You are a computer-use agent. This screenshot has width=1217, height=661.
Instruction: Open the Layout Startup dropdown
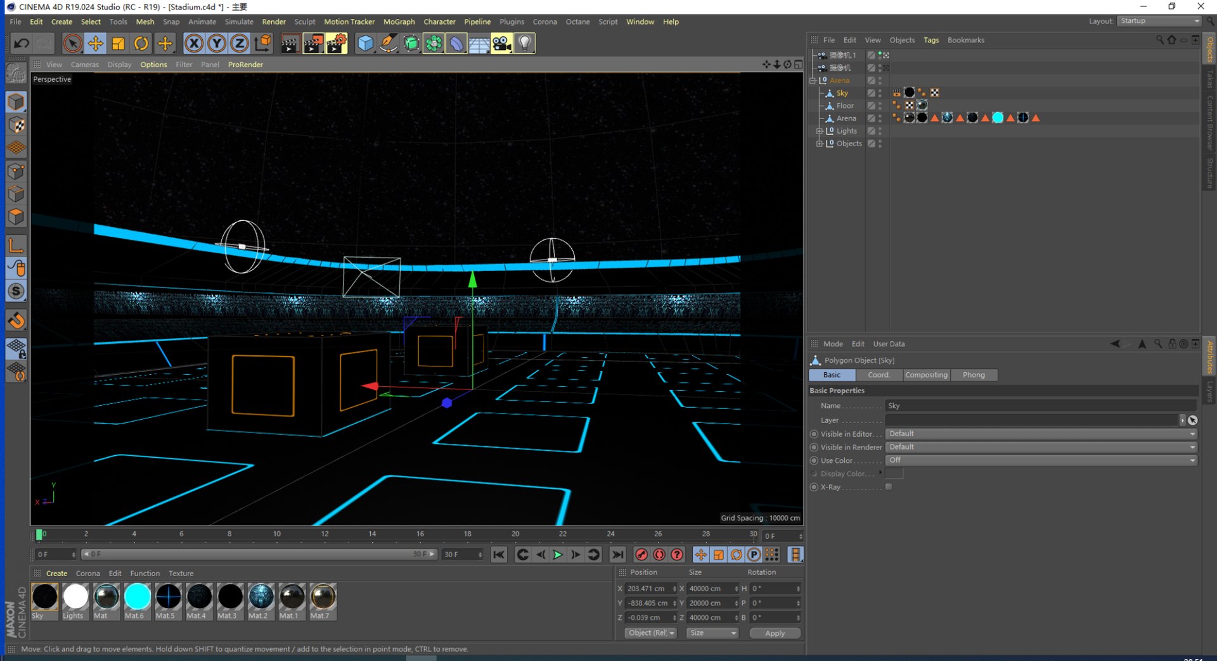pos(1159,21)
